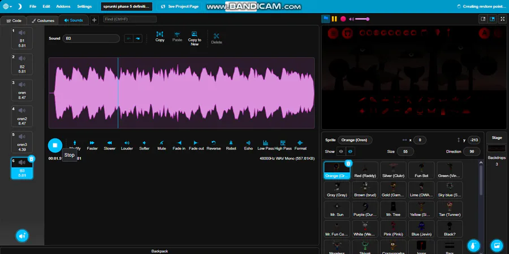Viewport: 509px width, 254px height.
Task: Apply the Fade in effect
Action: (179, 145)
